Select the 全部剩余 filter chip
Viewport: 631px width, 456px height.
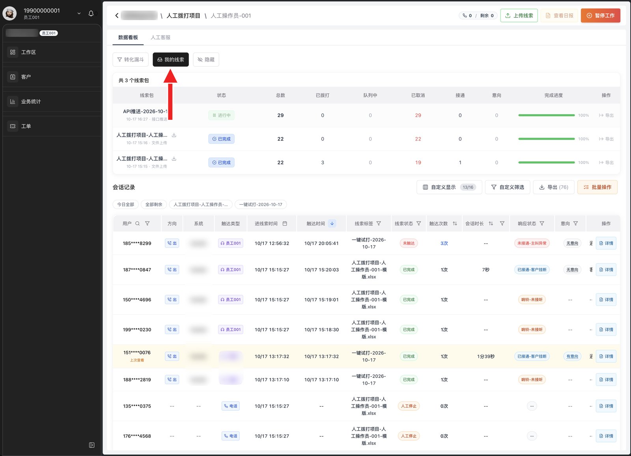click(154, 205)
